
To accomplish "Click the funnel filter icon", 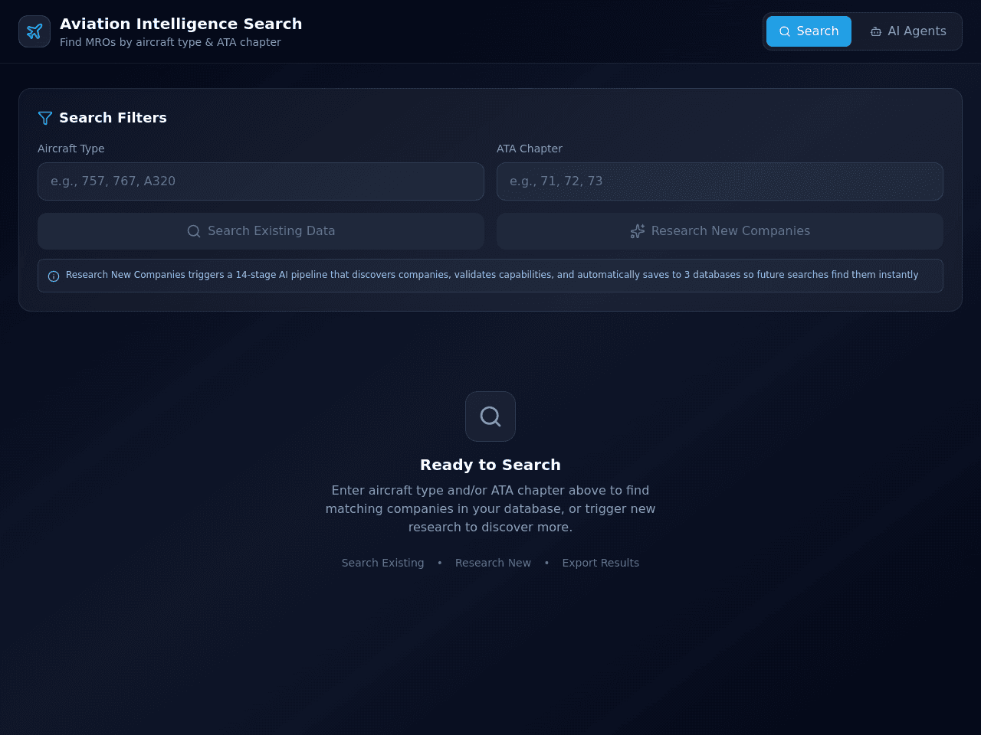I will click(45, 118).
